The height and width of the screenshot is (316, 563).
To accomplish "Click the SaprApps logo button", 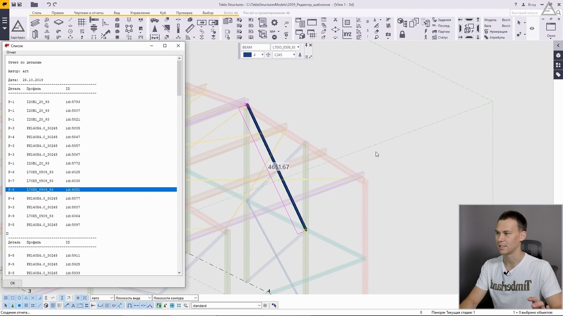I will (18, 29).
